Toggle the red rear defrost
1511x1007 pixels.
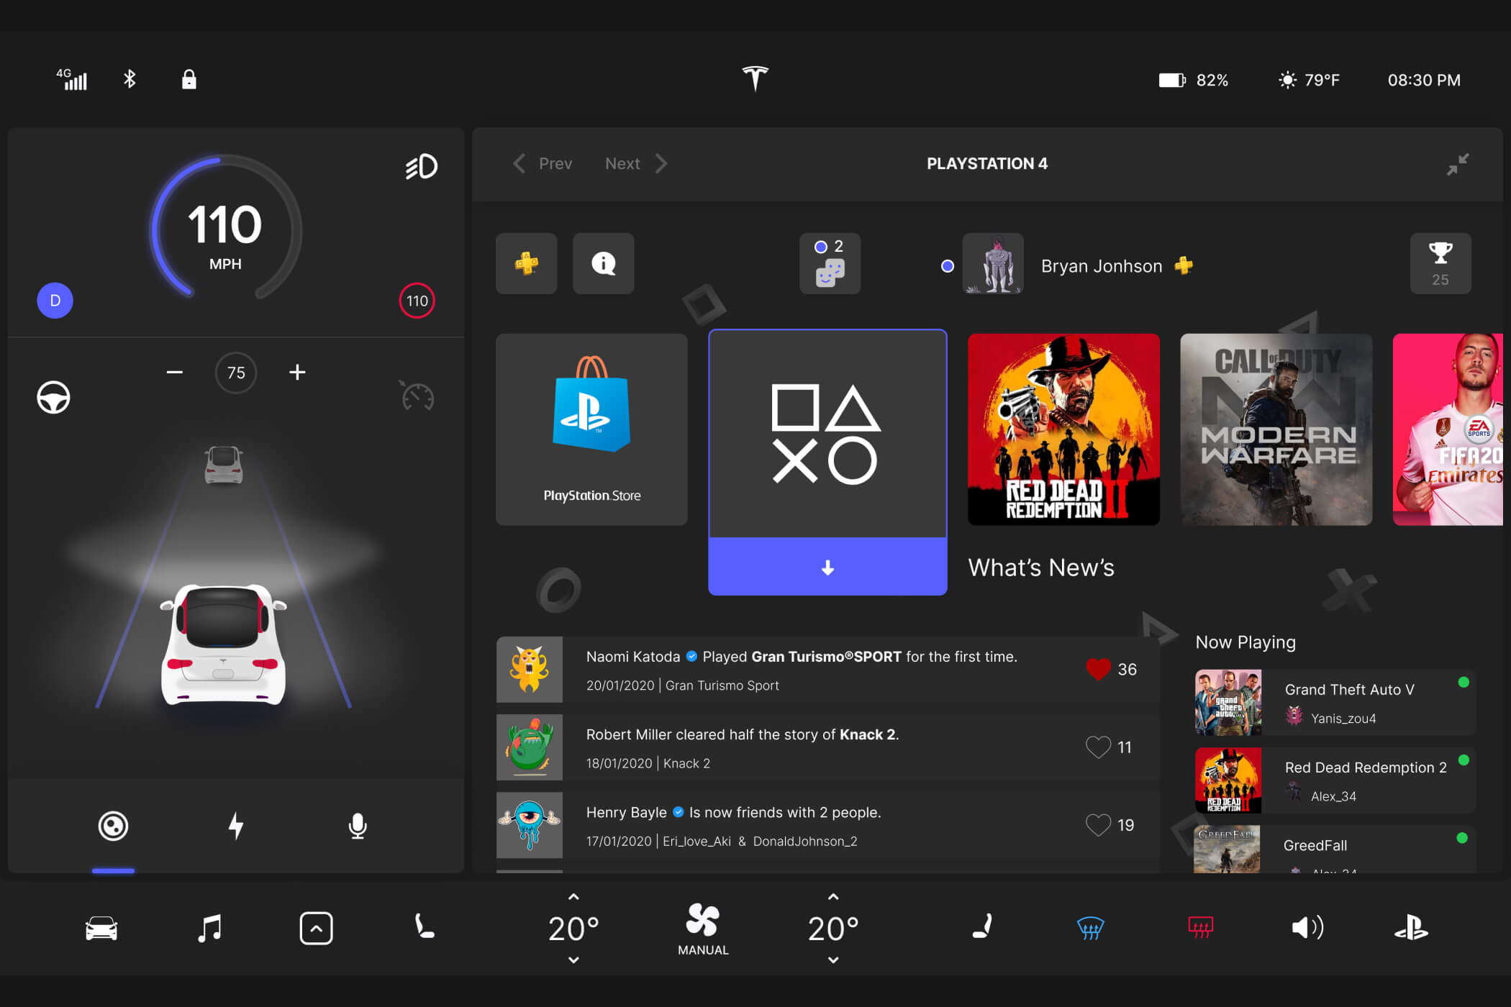(x=1200, y=928)
